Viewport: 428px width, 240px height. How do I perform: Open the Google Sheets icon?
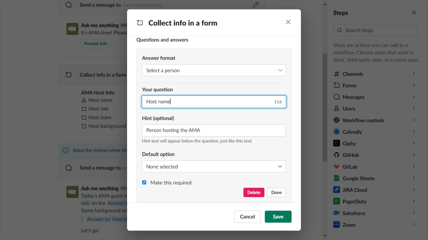pyautogui.click(x=336, y=178)
